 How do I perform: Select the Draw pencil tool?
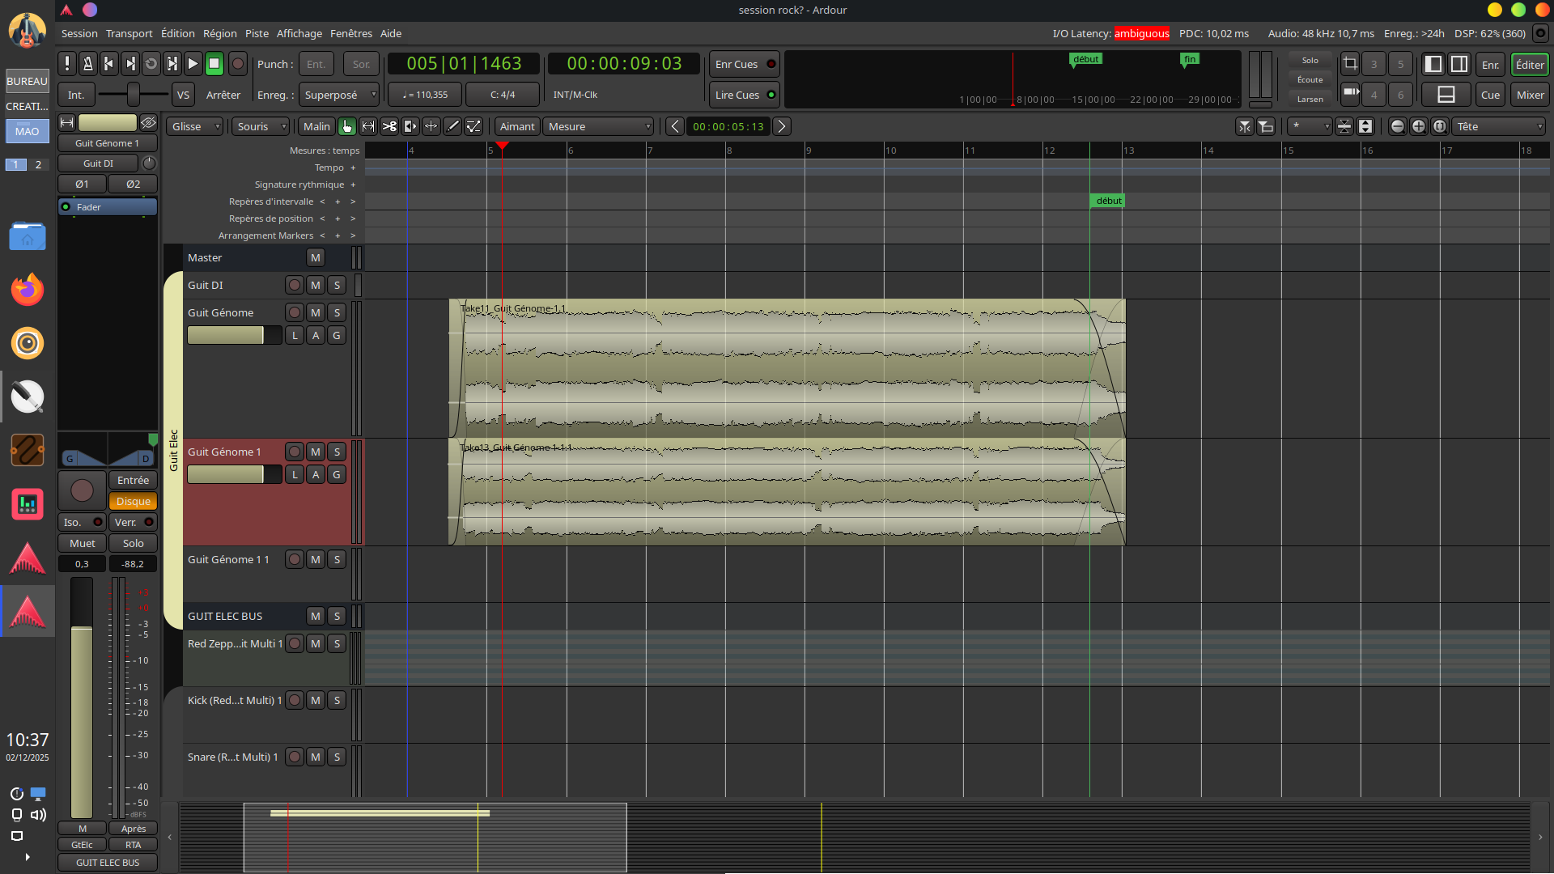tap(452, 126)
